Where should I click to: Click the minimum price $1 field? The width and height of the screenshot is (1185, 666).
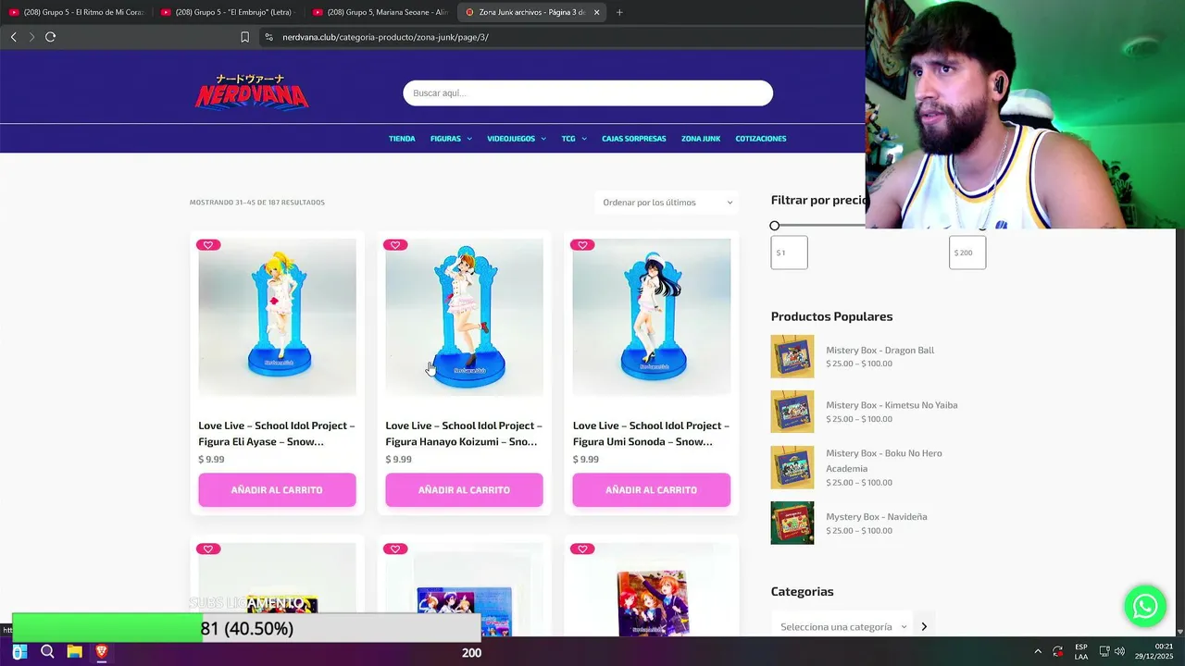point(789,253)
